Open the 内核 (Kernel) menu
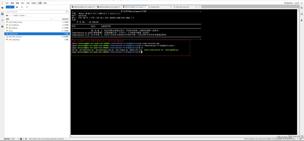The width and height of the screenshot is (304, 141). point(28,3)
